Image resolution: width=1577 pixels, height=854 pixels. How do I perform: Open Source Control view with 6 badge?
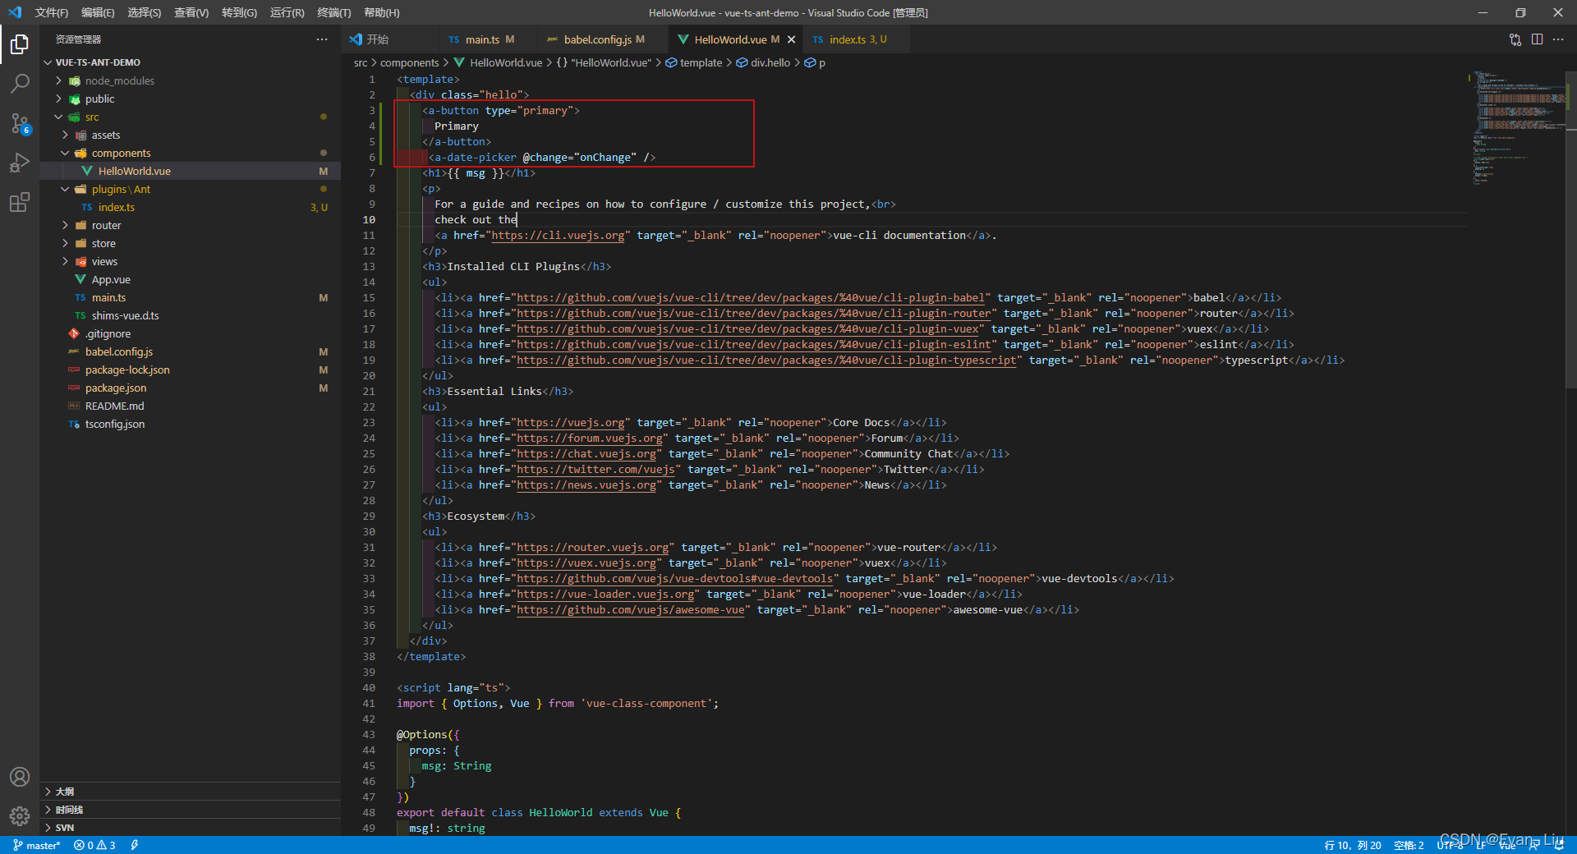tap(20, 123)
